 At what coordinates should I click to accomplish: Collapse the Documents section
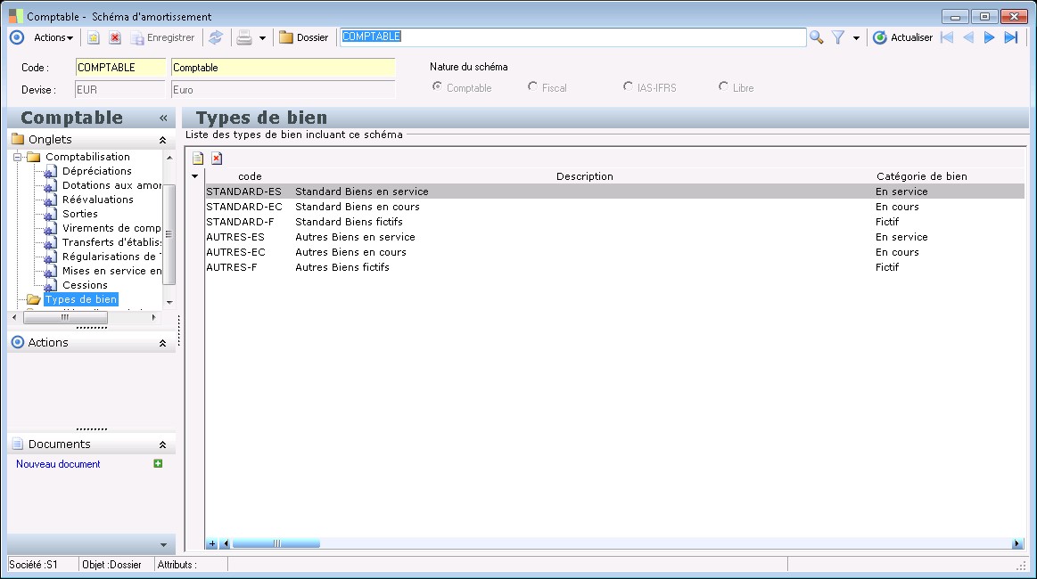point(162,444)
